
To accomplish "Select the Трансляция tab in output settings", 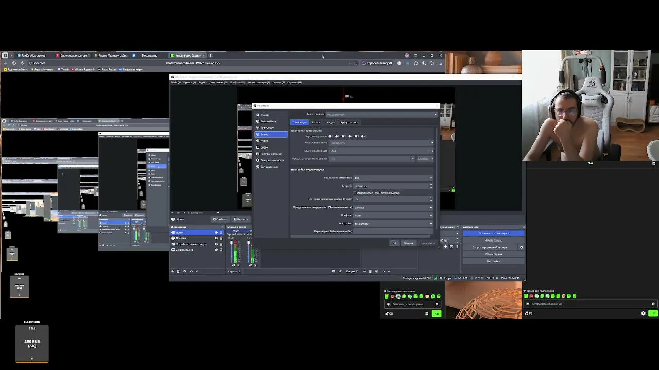I will [x=299, y=122].
